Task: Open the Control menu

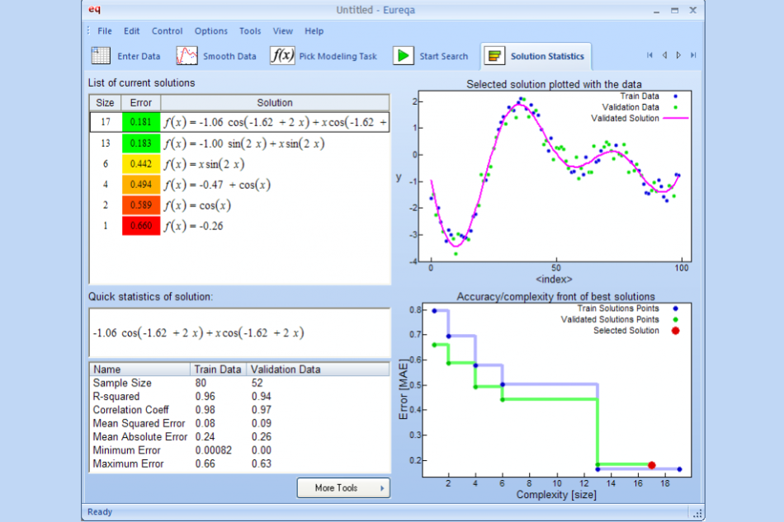Action: pyautogui.click(x=168, y=31)
